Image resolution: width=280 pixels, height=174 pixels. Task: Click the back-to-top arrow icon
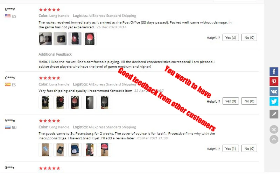click(274, 139)
